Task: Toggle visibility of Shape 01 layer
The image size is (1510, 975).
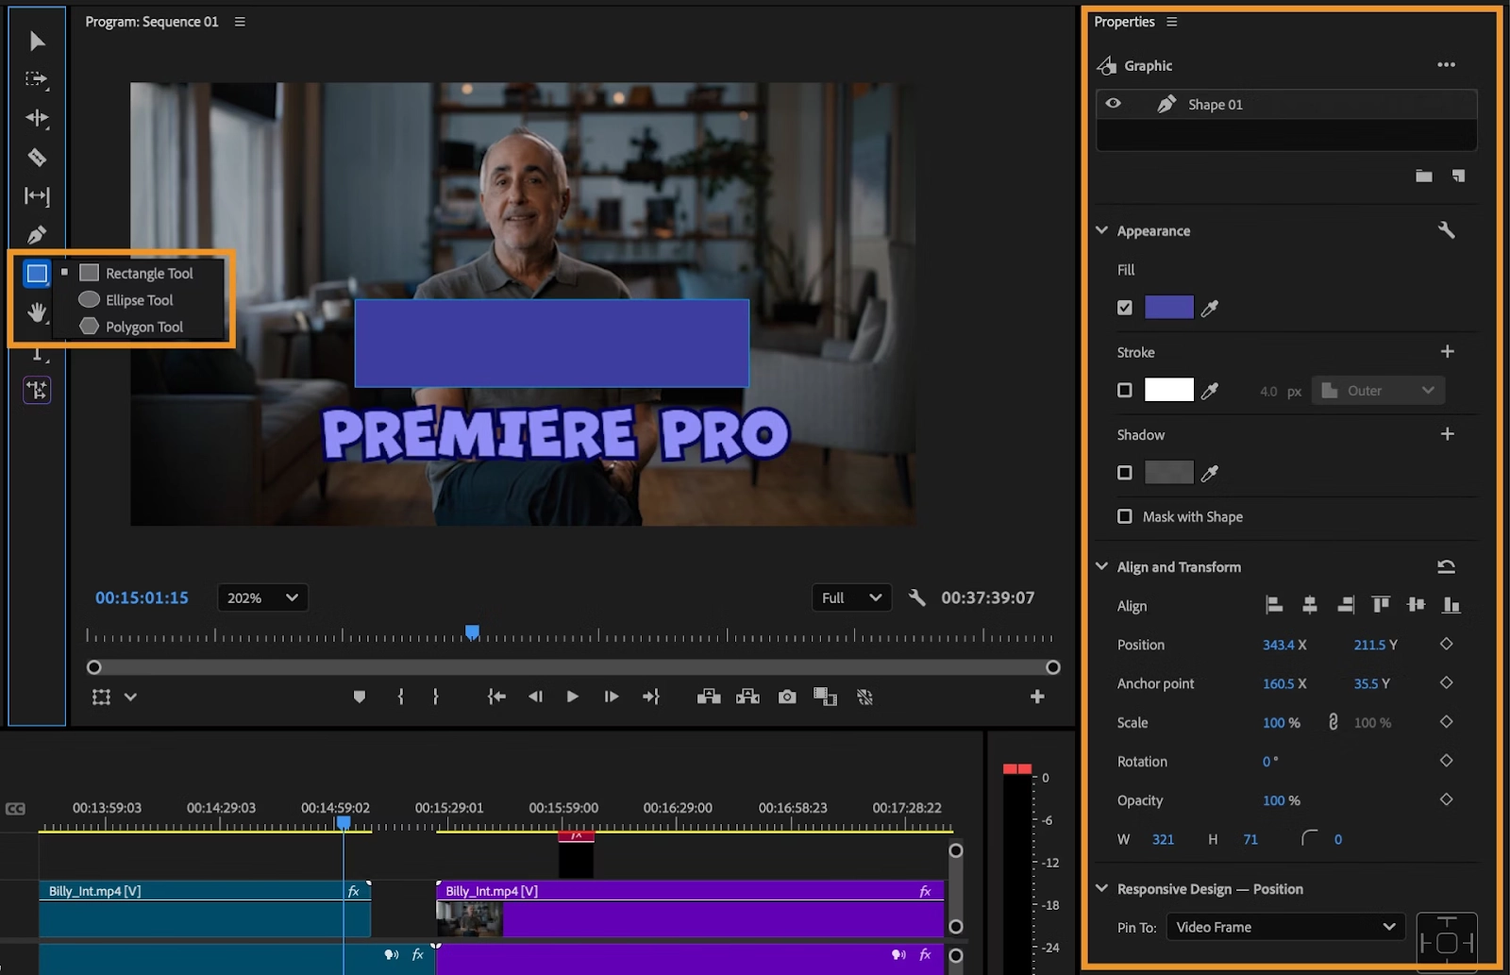Action: (1115, 104)
